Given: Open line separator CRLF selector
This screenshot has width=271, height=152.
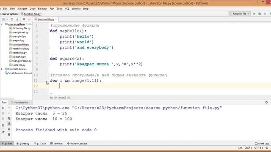Looking at the screenshot, I should [x=248, y=148].
